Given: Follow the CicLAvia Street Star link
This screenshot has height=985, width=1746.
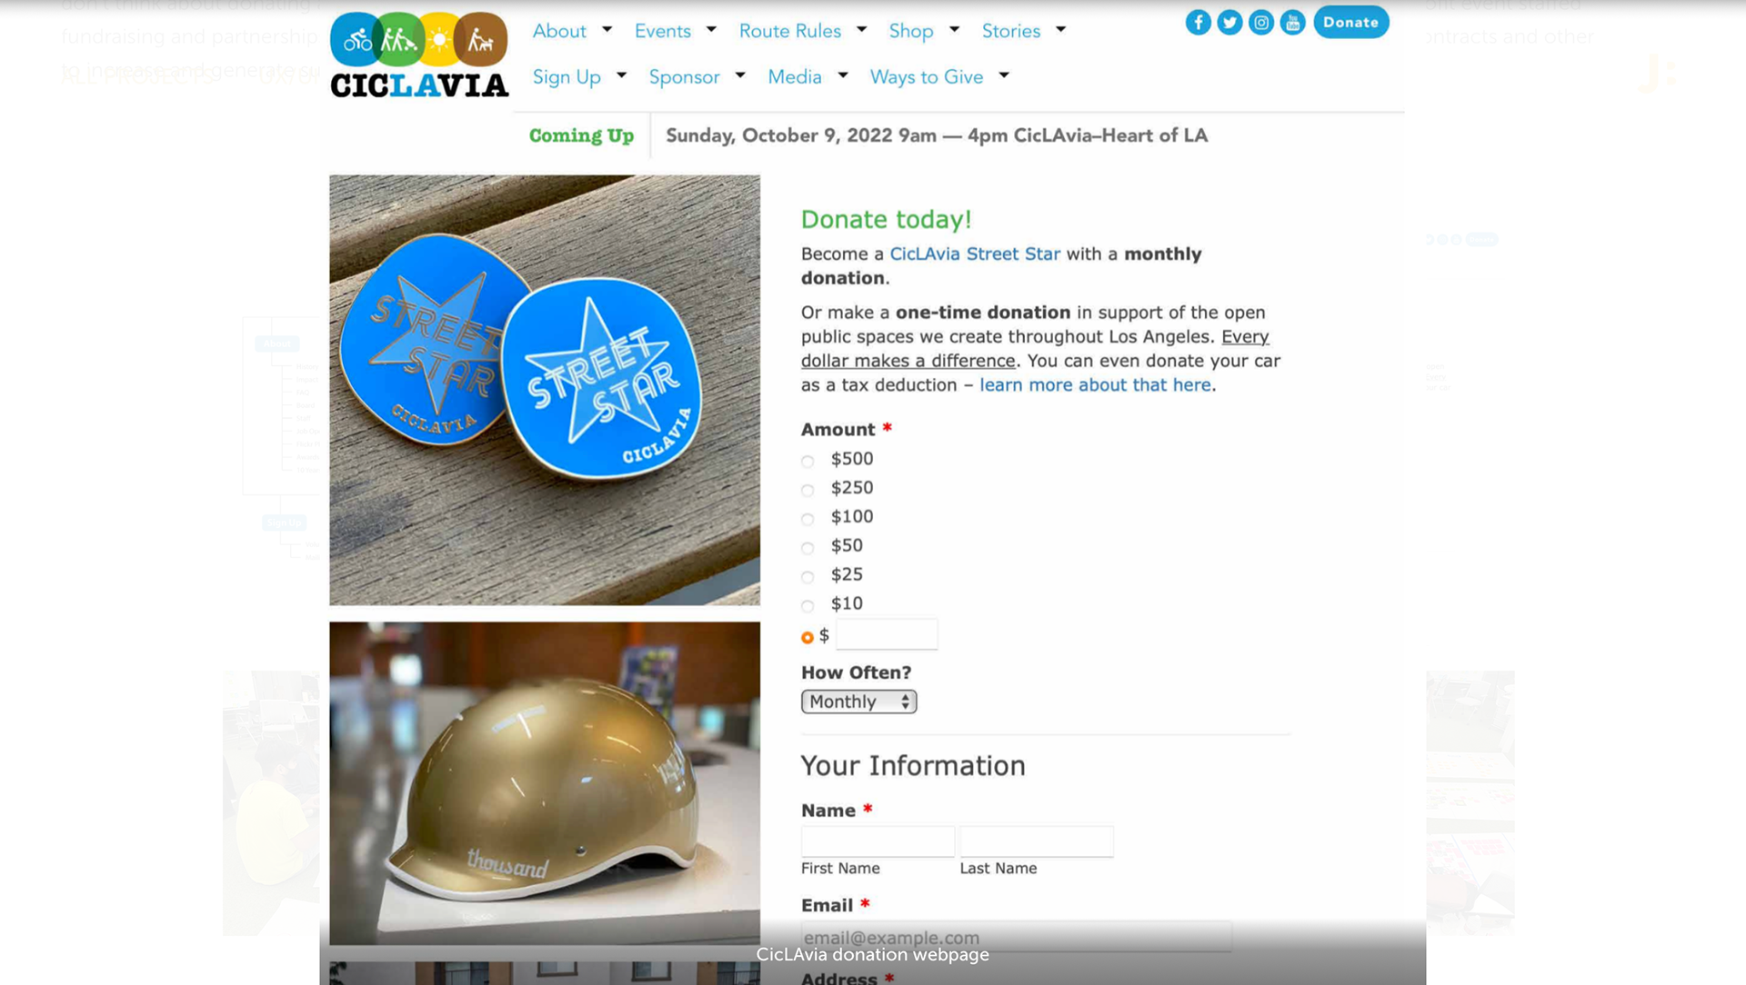Looking at the screenshot, I should coord(975,254).
